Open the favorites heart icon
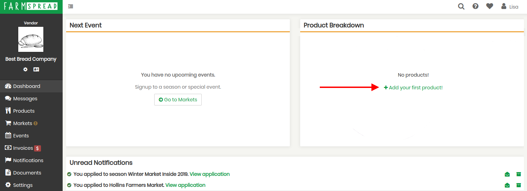The width and height of the screenshot is (527, 191). pos(489,6)
